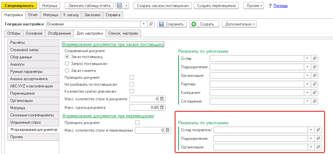
Task: Select Страховой запас in the side list
Action: [x=33, y=50]
